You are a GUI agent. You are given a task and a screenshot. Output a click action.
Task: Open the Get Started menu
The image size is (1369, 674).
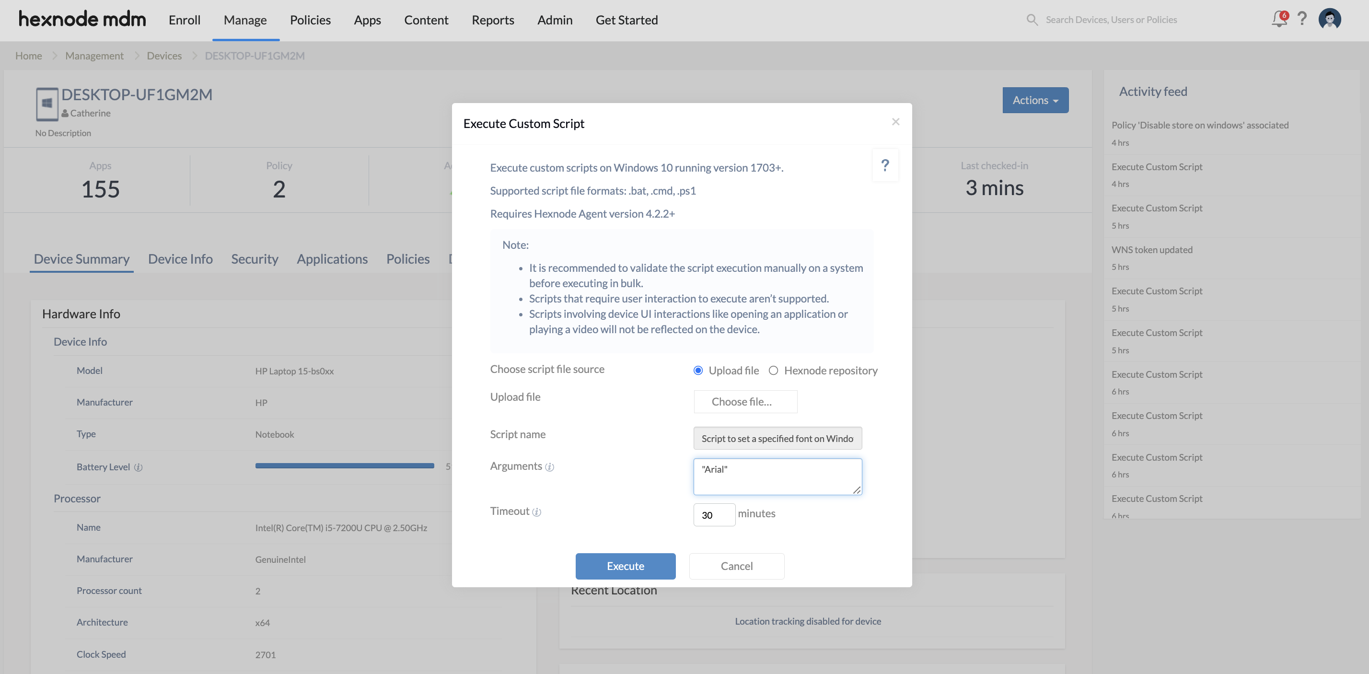[x=626, y=20]
